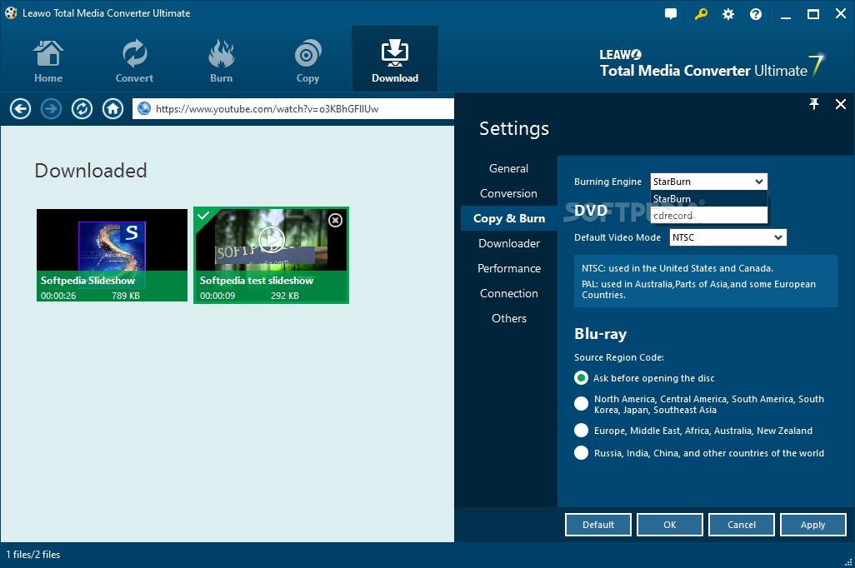Click the 'Source Region Code:' label

click(619, 357)
